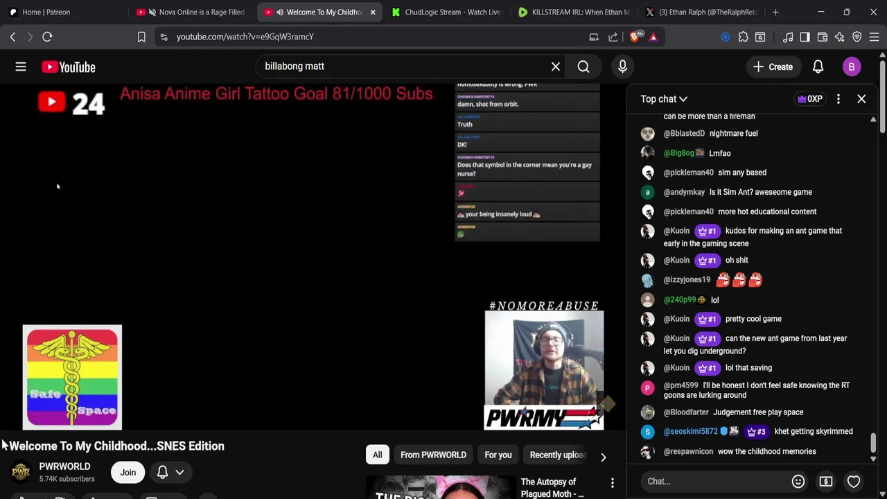This screenshot has width=887, height=499.
Task: Join the PWRWORLD channel membership
Action: (x=128, y=473)
